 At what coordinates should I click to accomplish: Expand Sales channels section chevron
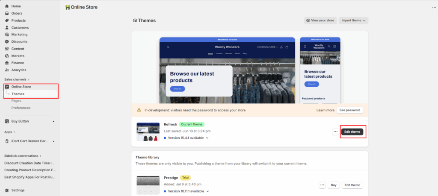pos(29,79)
